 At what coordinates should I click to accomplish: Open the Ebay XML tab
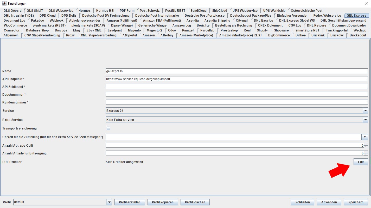coord(94,30)
